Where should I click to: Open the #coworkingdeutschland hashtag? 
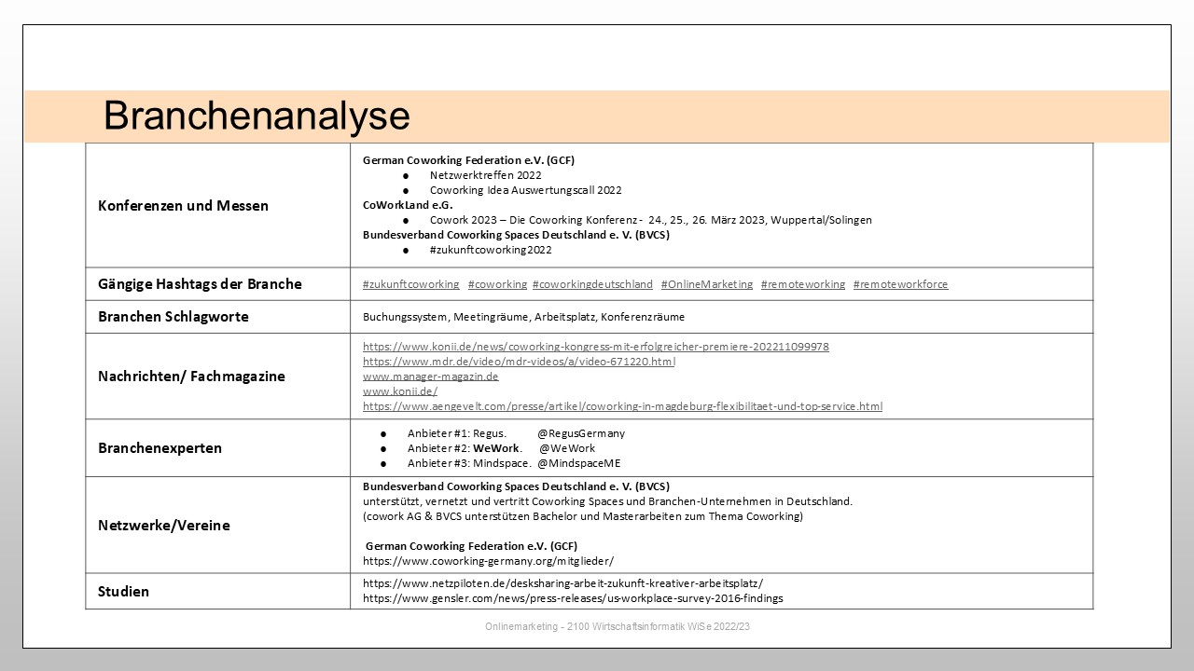click(592, 284)
